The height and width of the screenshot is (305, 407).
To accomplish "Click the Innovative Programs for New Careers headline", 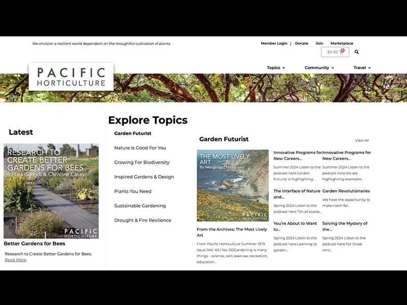I will [297, 155].
